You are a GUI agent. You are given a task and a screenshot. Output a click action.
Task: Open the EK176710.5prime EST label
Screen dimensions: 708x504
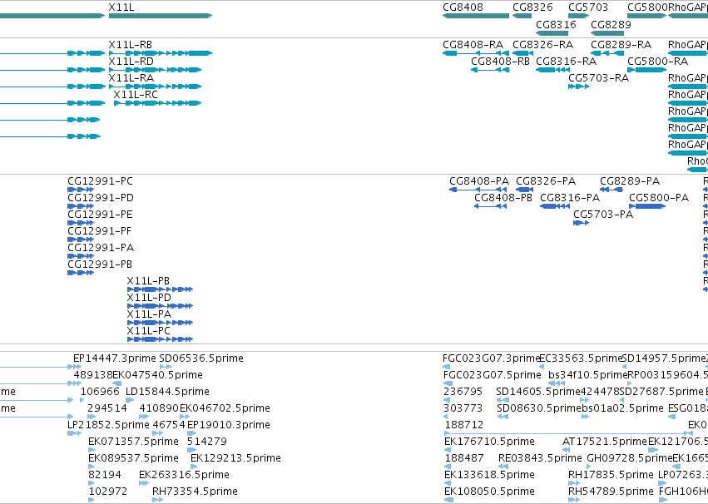[x=489, y=442]
